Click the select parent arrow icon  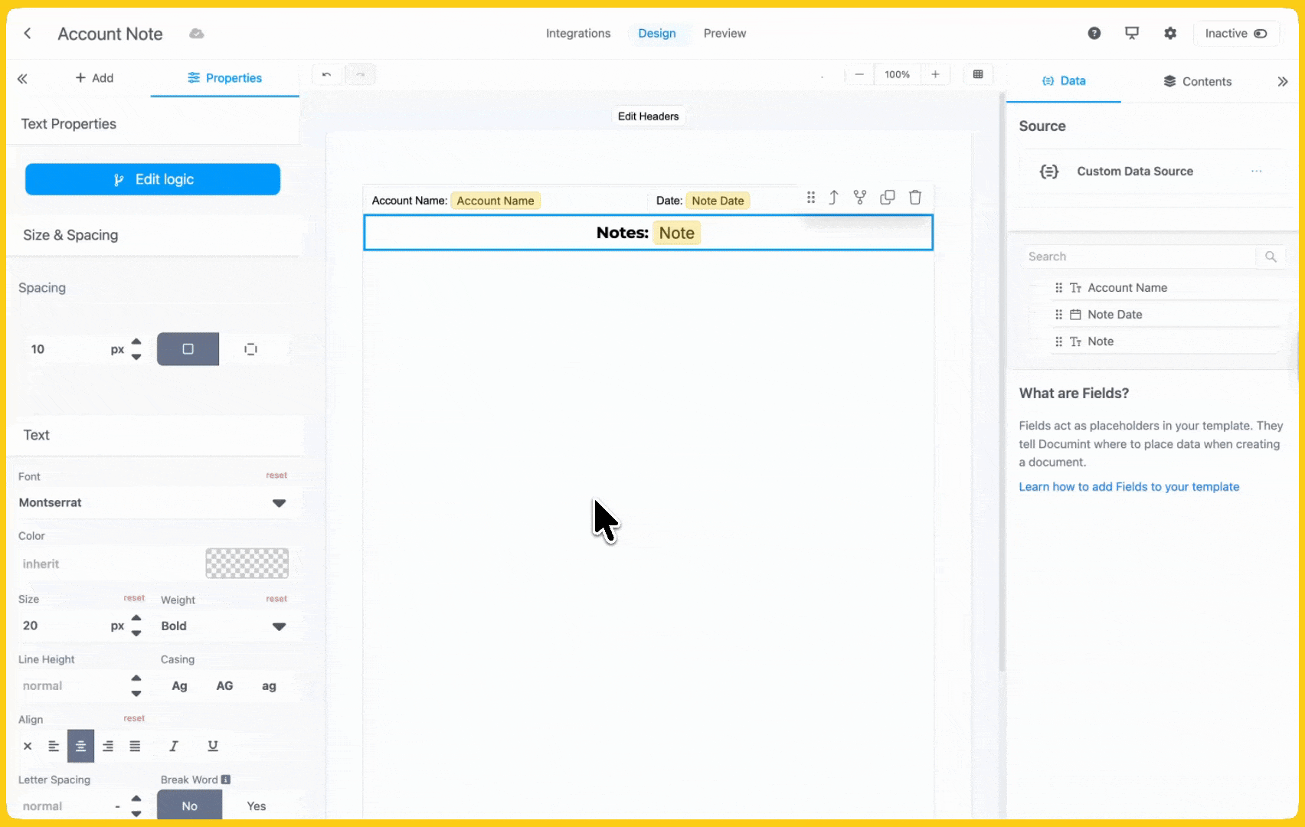tap(833, 198)
